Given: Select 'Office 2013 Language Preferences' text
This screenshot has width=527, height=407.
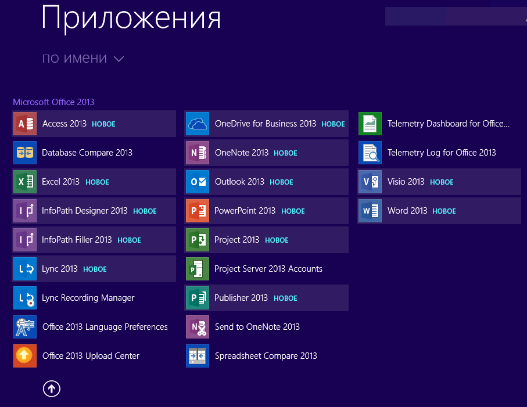Looking at the screenshot, I should pyautogui.click(x=105, y=327).
